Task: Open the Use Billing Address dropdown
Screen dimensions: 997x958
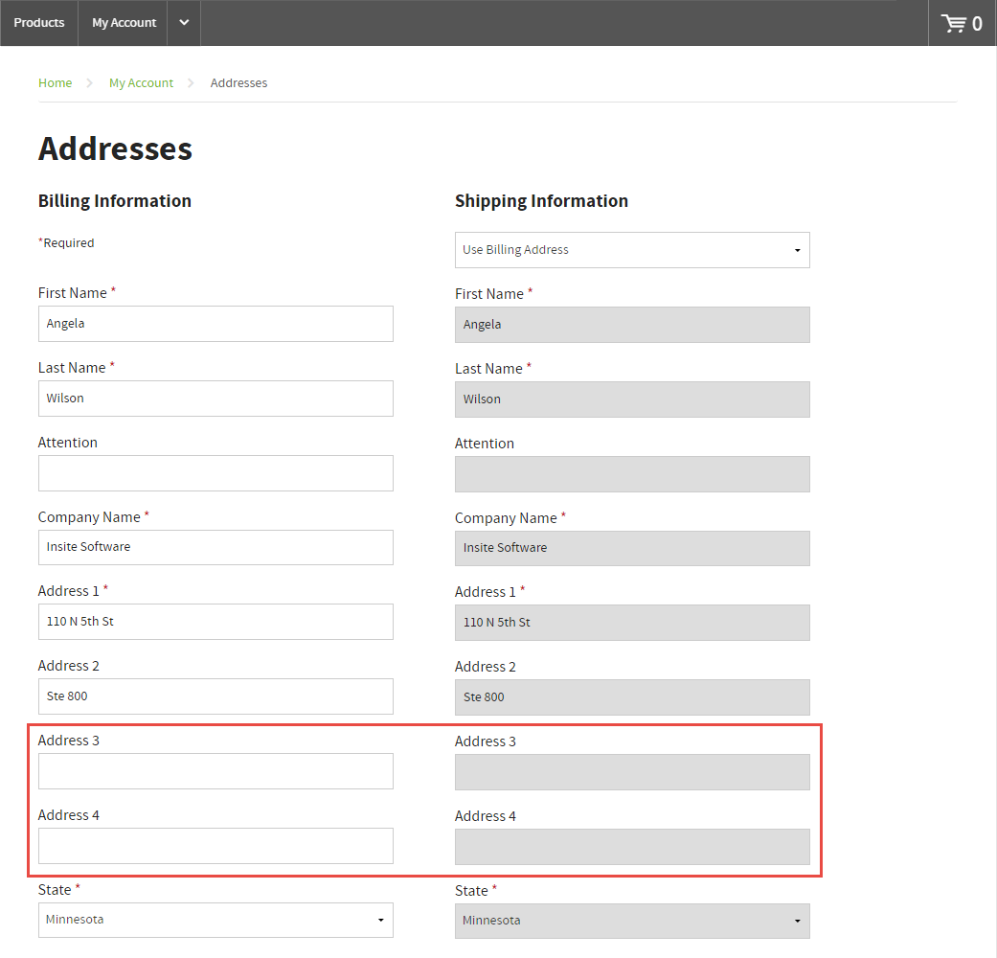Action: pos(632,250)
